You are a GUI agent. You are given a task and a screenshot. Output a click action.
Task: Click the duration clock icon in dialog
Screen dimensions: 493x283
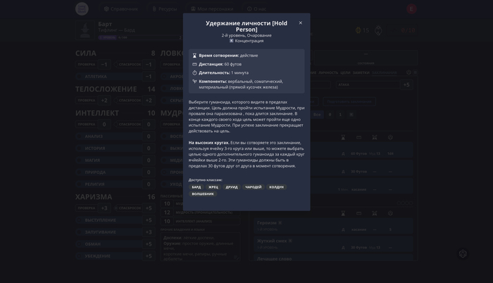(x=194, y=73)
